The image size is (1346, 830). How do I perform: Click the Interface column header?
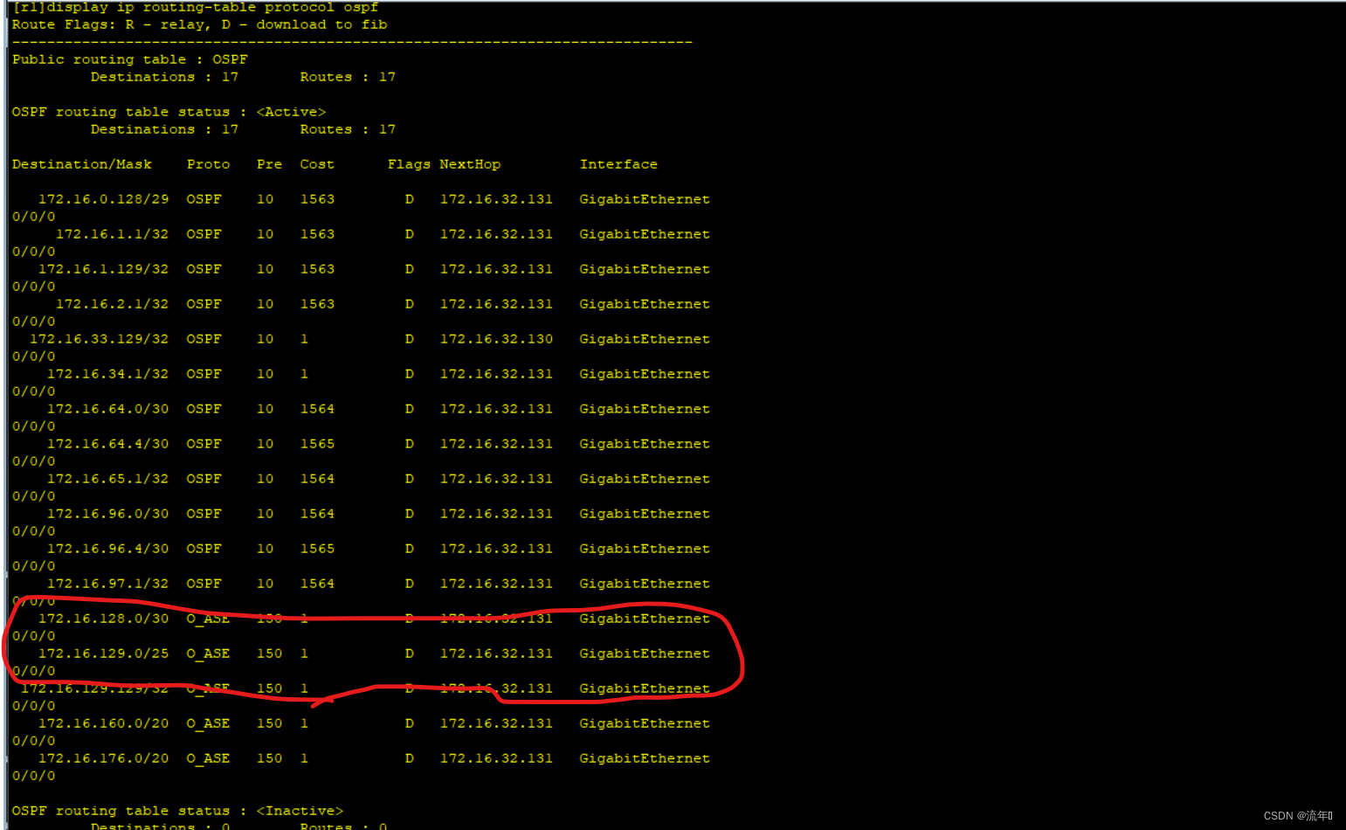pyautogui.click(x=618, y=164)
